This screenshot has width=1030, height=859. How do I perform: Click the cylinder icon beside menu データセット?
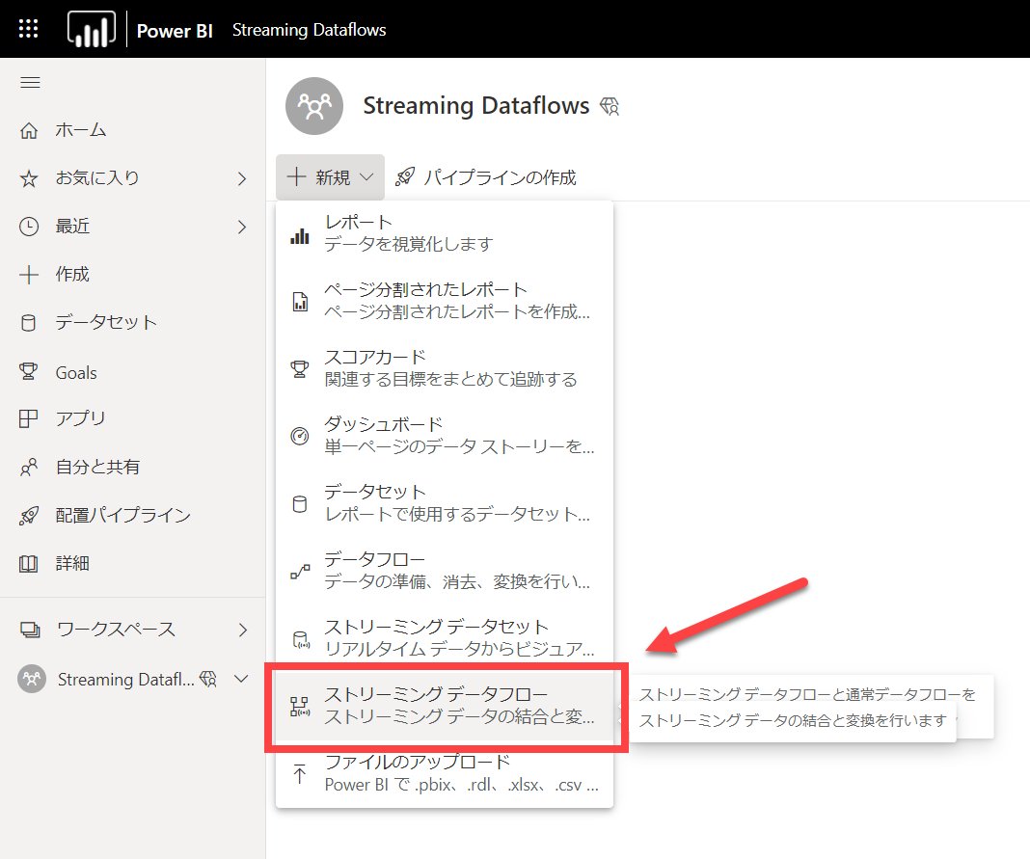pos(300,503)
